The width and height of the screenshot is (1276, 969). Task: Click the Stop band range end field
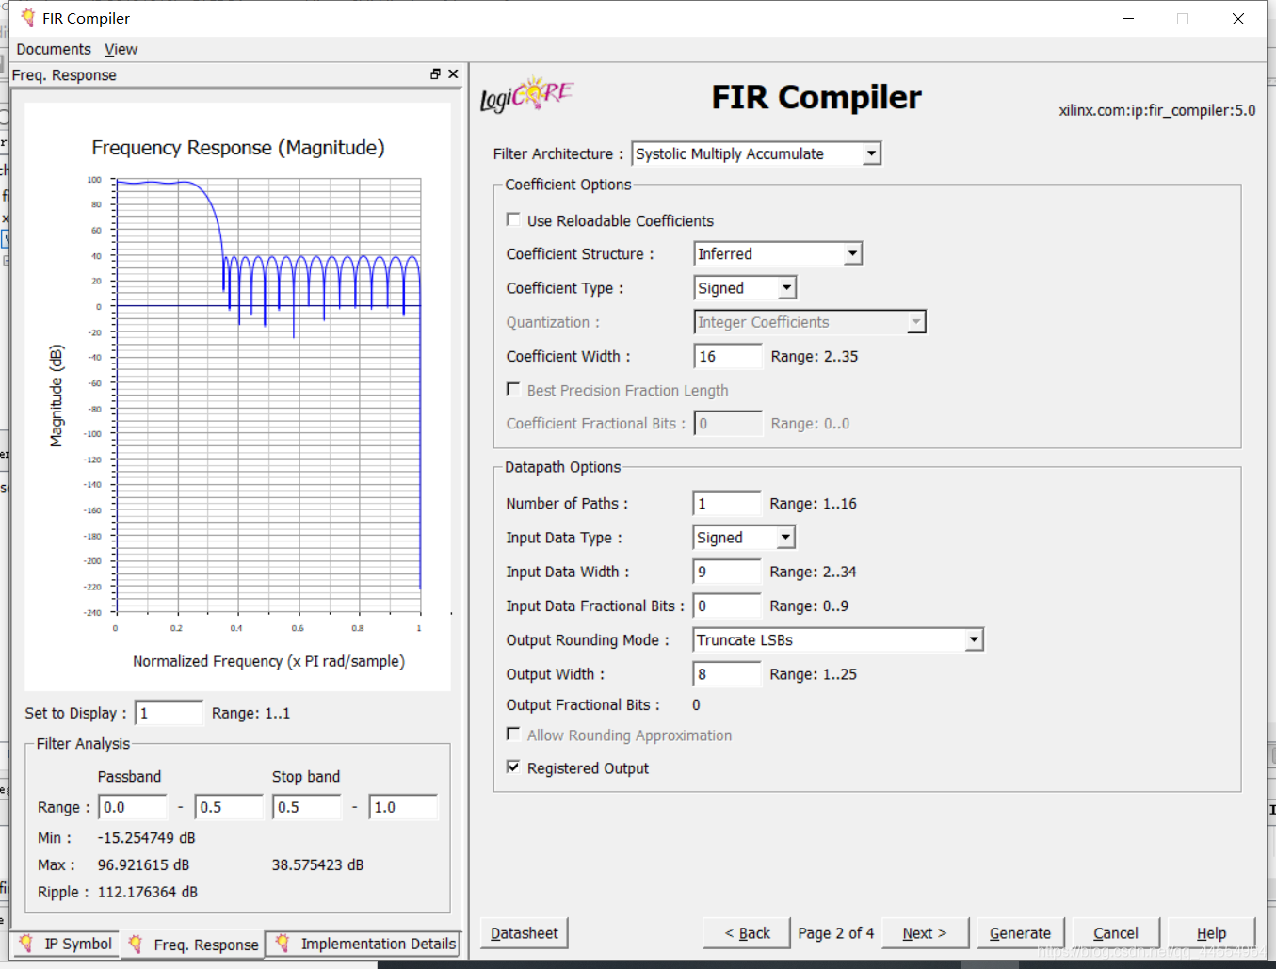403,807
